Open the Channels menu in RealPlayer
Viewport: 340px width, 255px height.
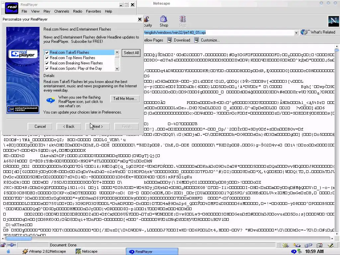61,11
